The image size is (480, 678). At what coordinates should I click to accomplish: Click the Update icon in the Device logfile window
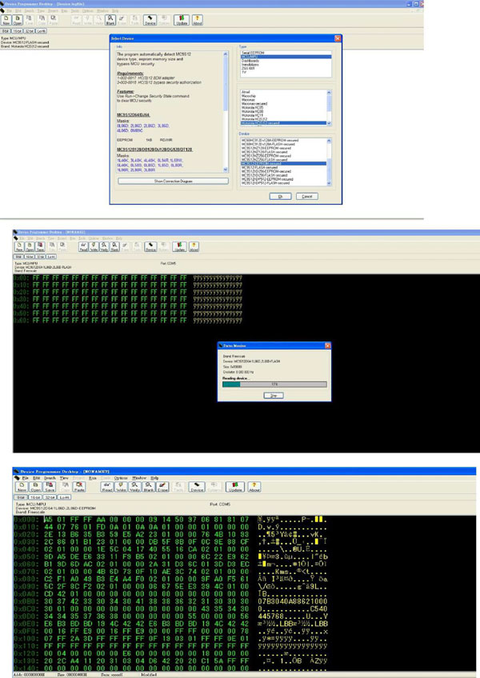182,20
